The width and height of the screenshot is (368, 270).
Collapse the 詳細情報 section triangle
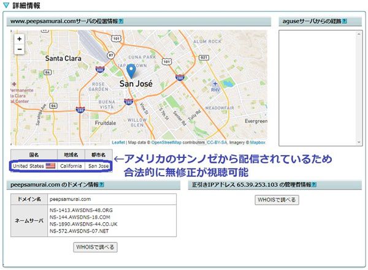7,5
